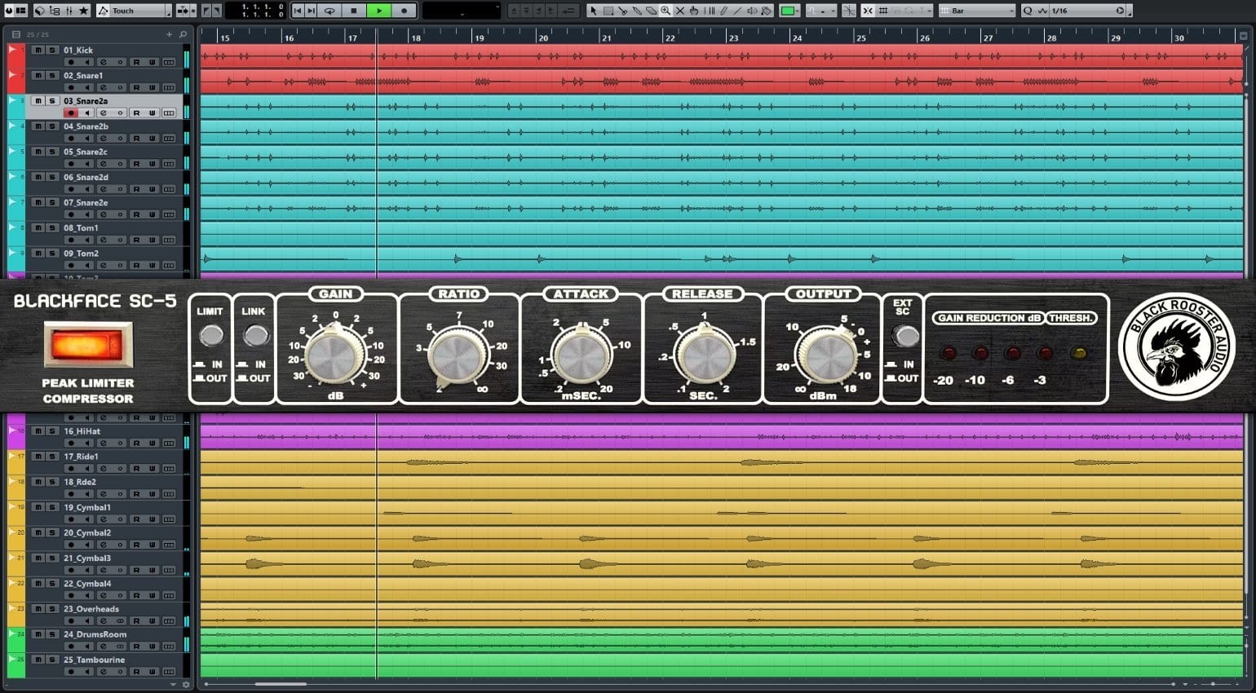
Task: Adjust the RATIO knob on the Blackface SC-5
Action: 458,355
